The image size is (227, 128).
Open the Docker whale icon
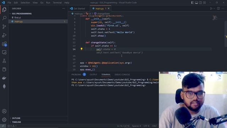(x=4, y=78)
